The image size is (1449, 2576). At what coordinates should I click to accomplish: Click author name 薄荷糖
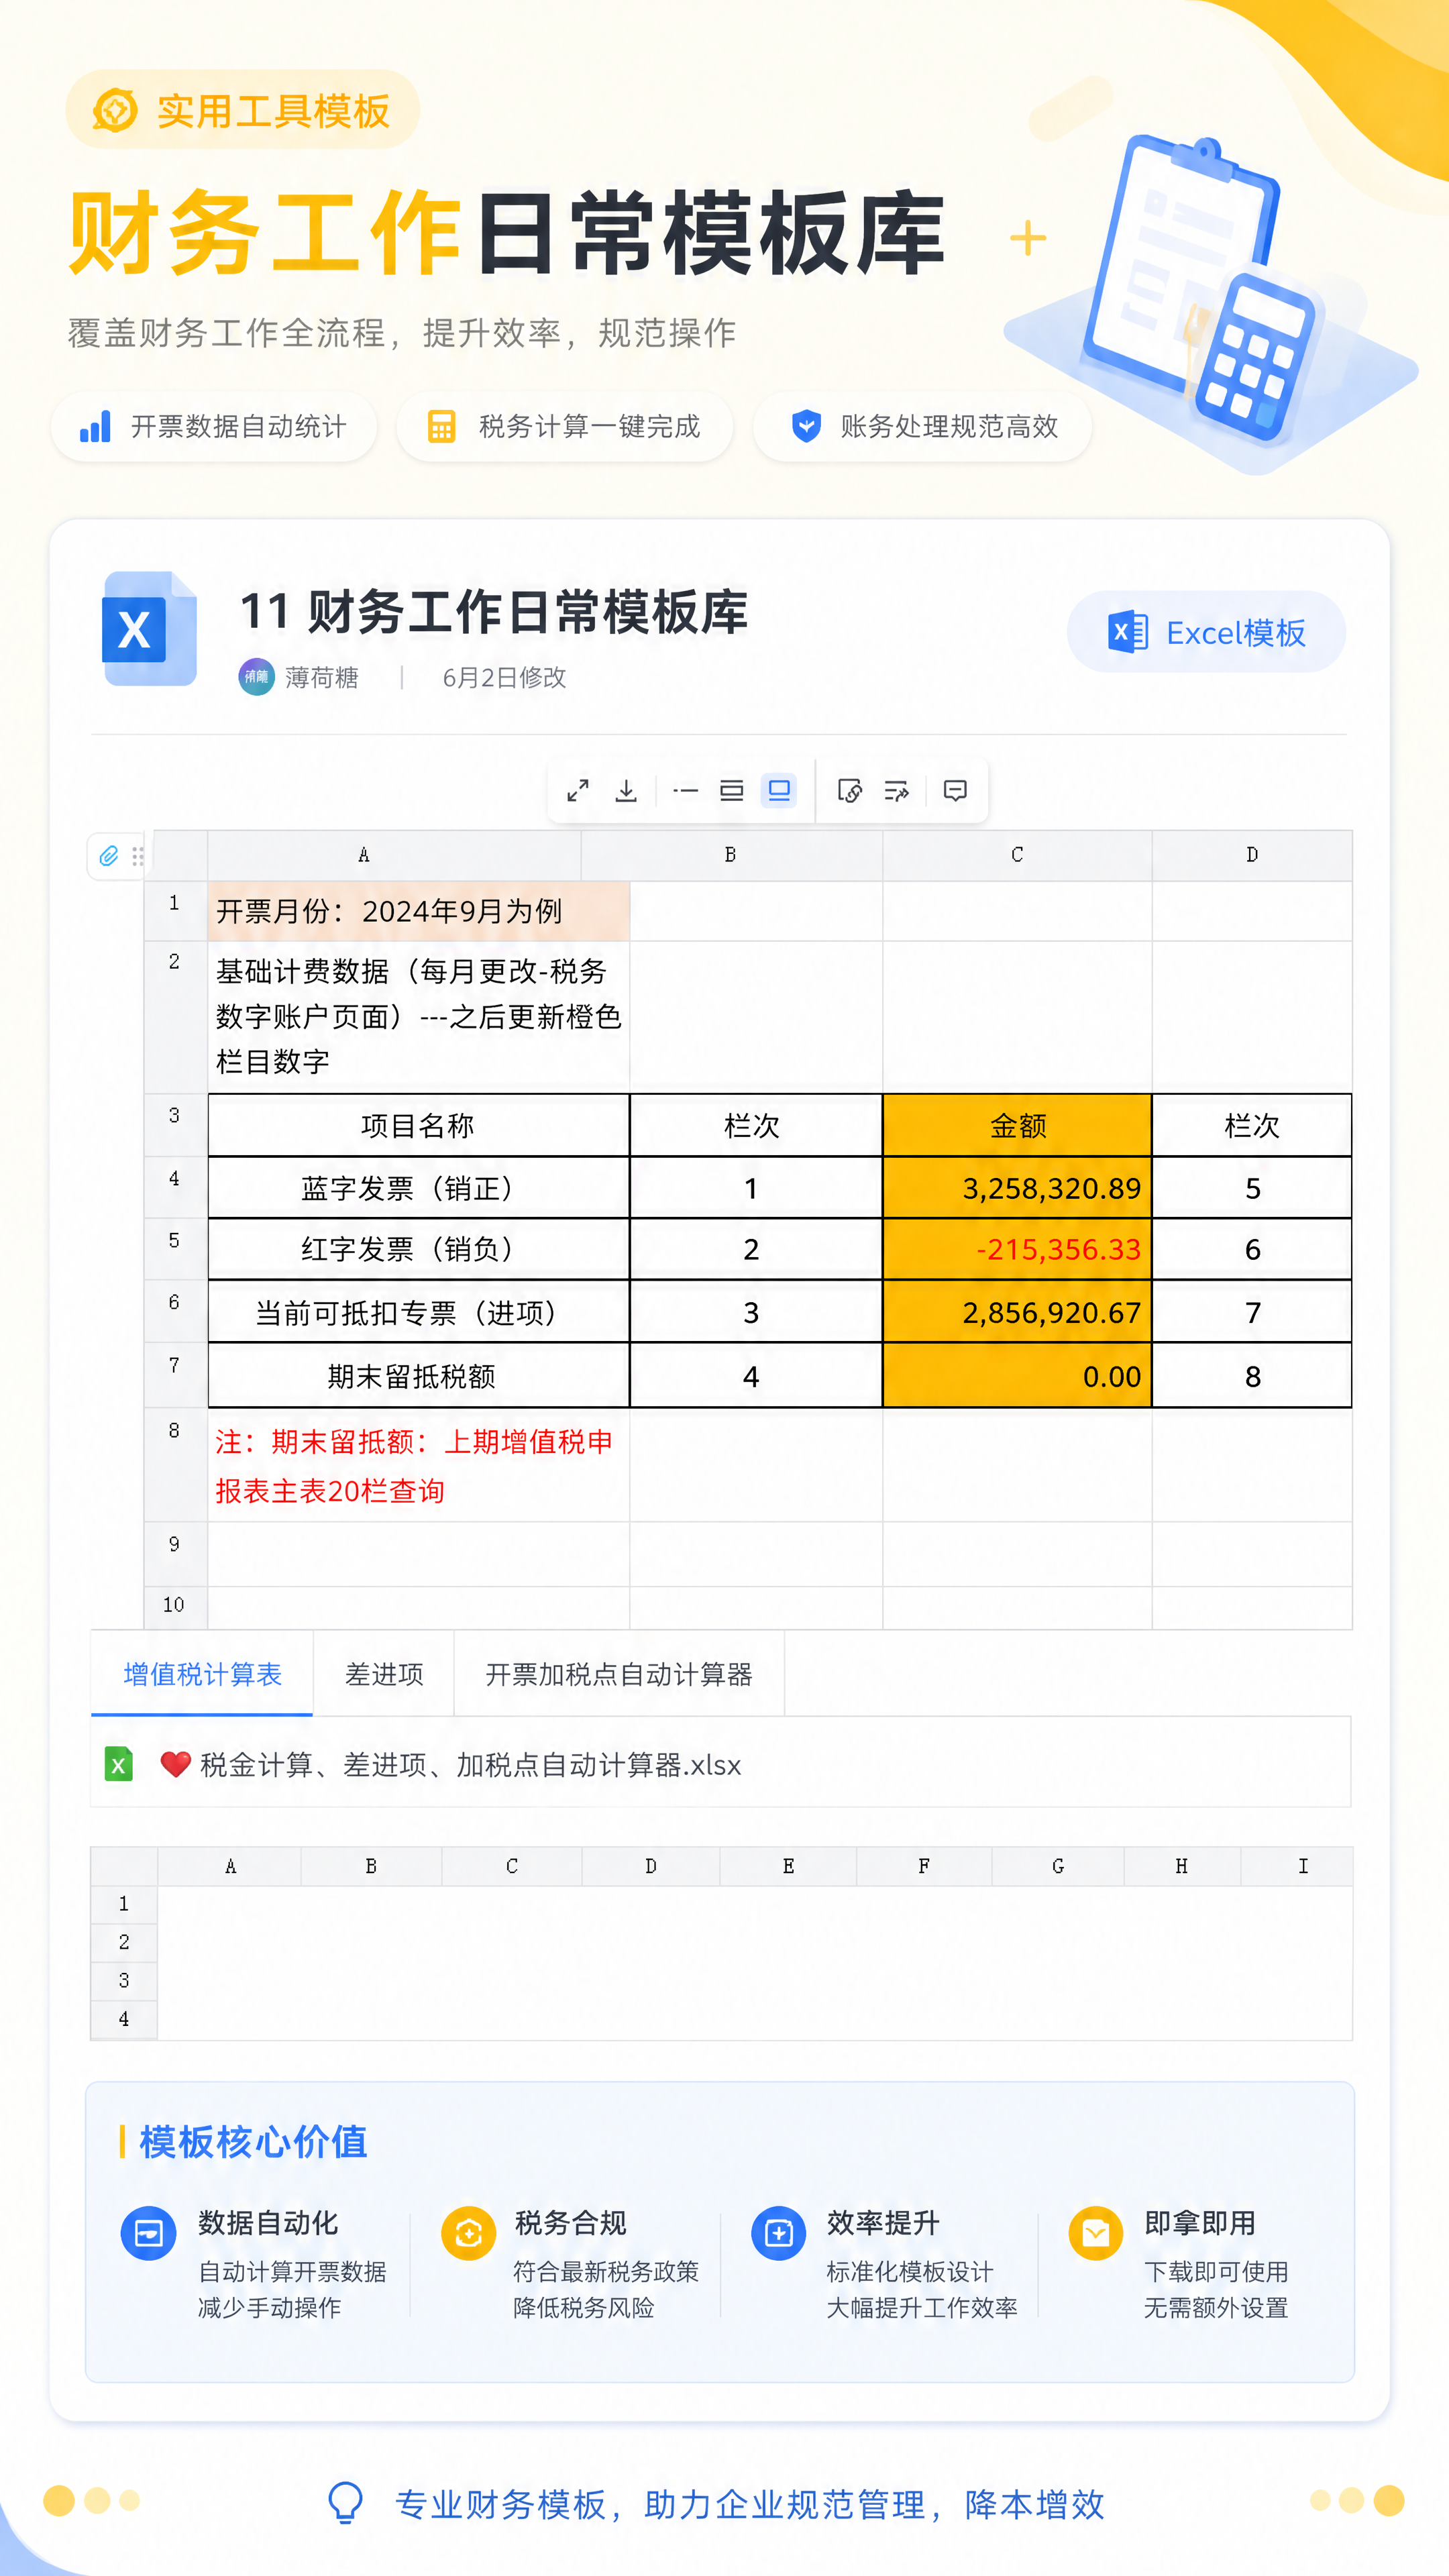(322, 677)
